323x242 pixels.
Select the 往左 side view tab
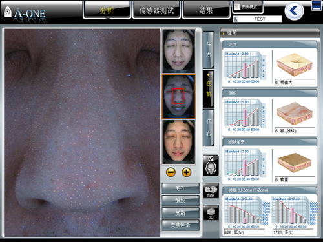[209, 50]
